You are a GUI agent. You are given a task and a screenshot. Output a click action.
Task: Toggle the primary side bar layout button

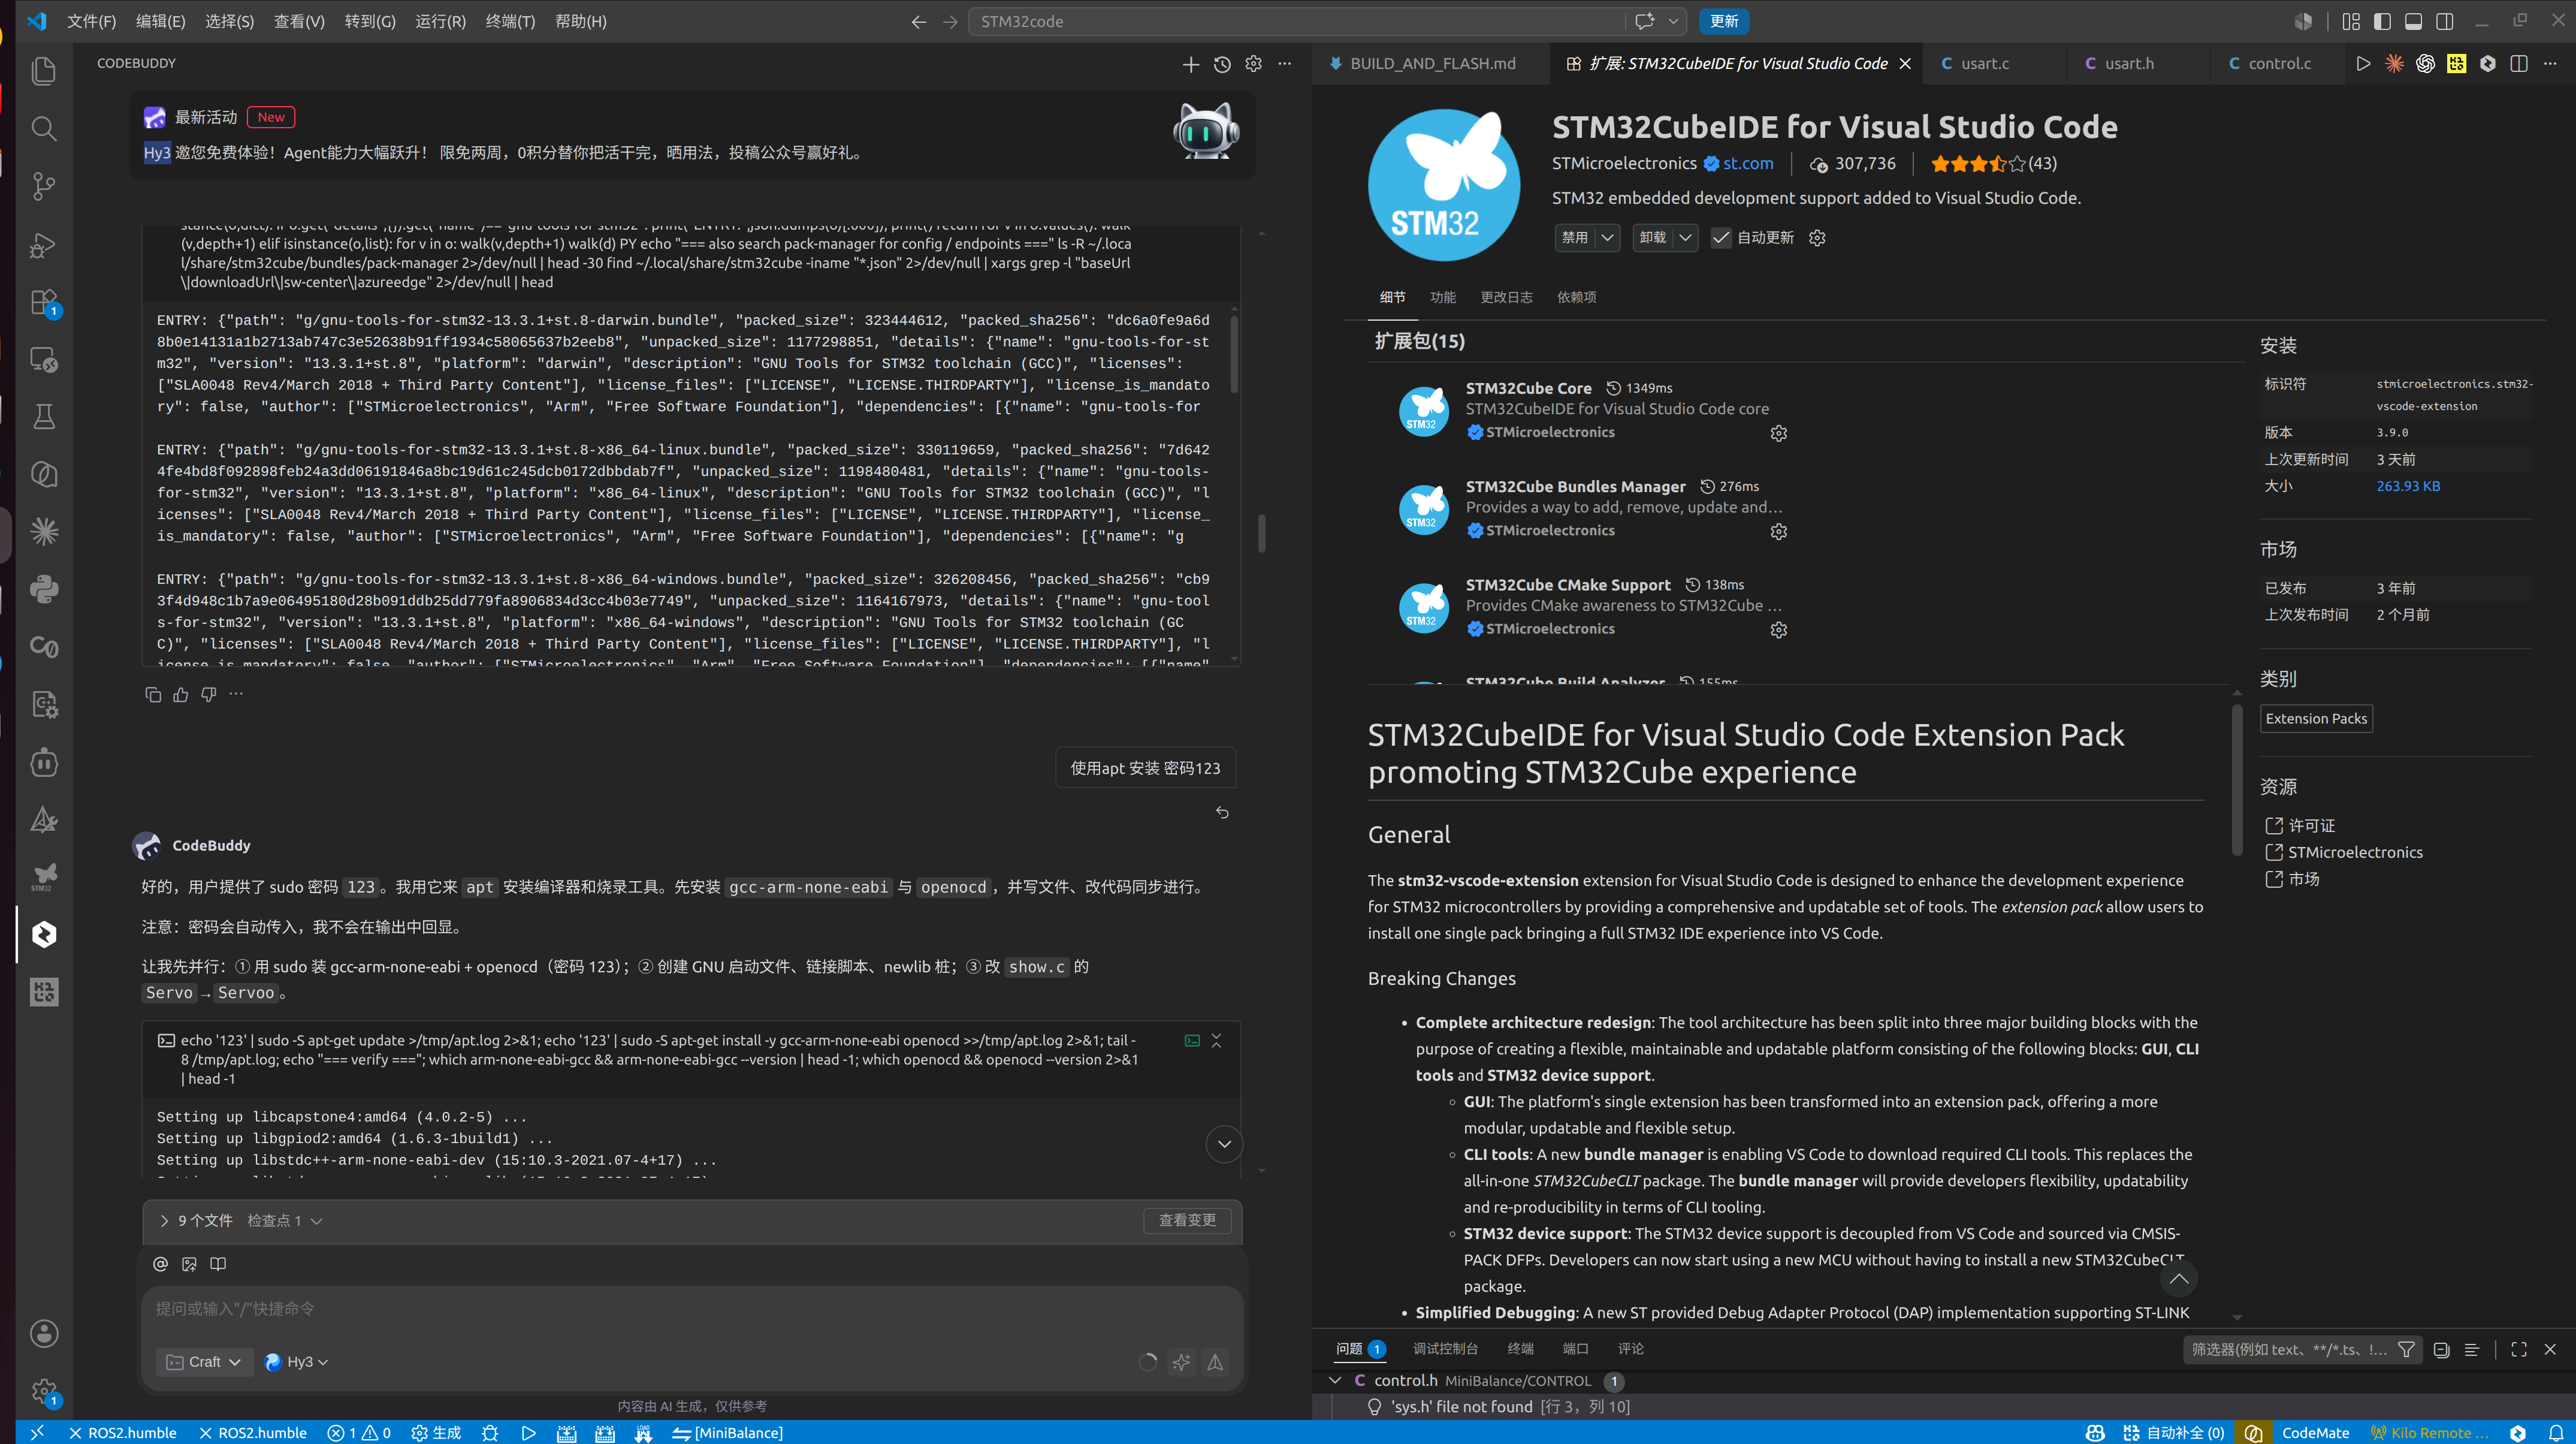[2382, 21]
